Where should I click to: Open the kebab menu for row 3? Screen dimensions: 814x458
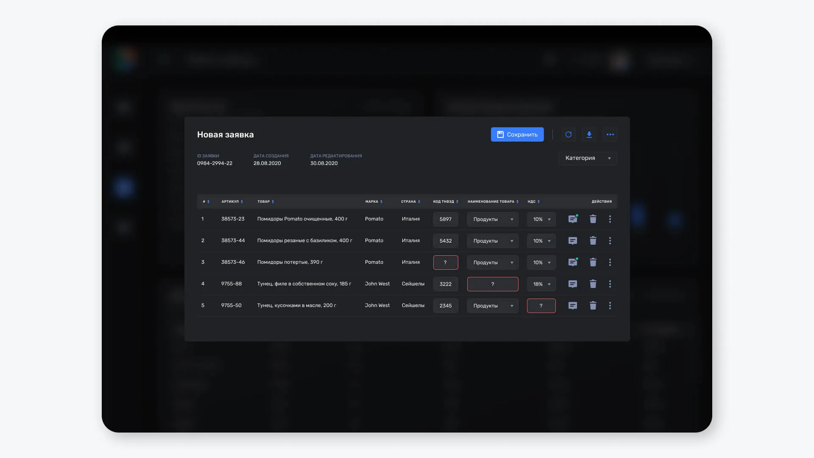tap(610, 262)
